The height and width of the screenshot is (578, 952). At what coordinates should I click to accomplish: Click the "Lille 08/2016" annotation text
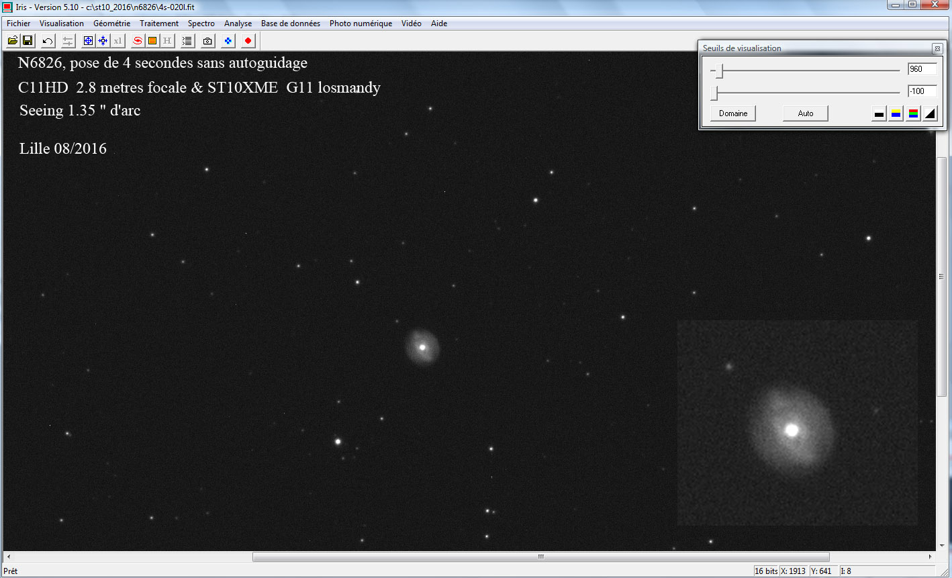(x=63, y=148)
